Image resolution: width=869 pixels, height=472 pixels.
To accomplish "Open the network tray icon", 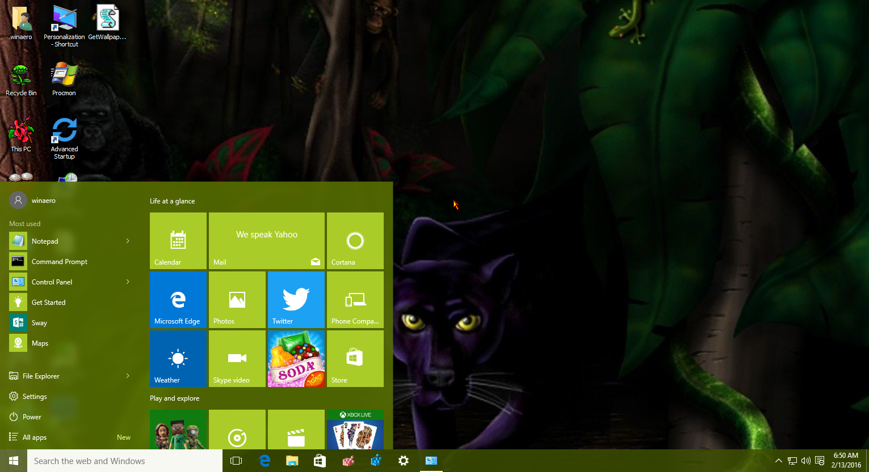I will (x=792, y=461).
